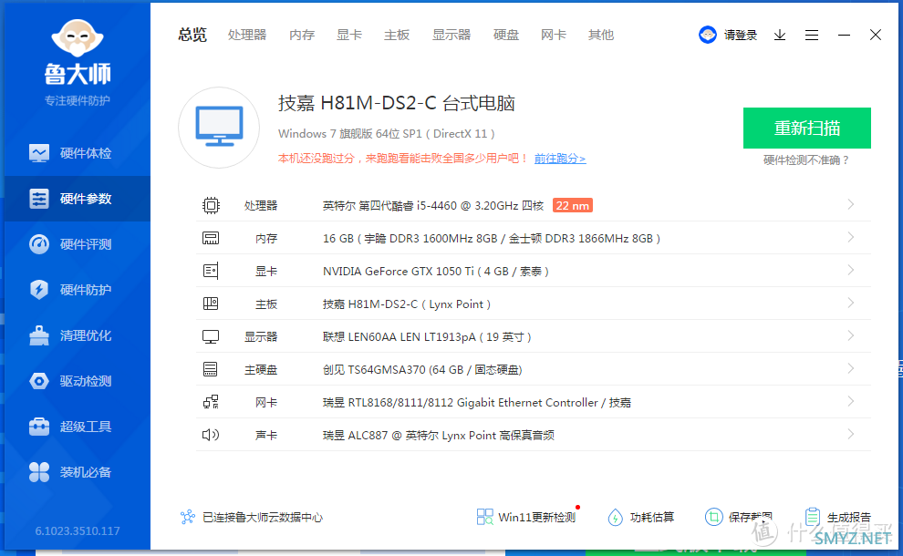Switch to the 处理器 tab
This screenshot has height=556, width=903.
tap(247, 36)
